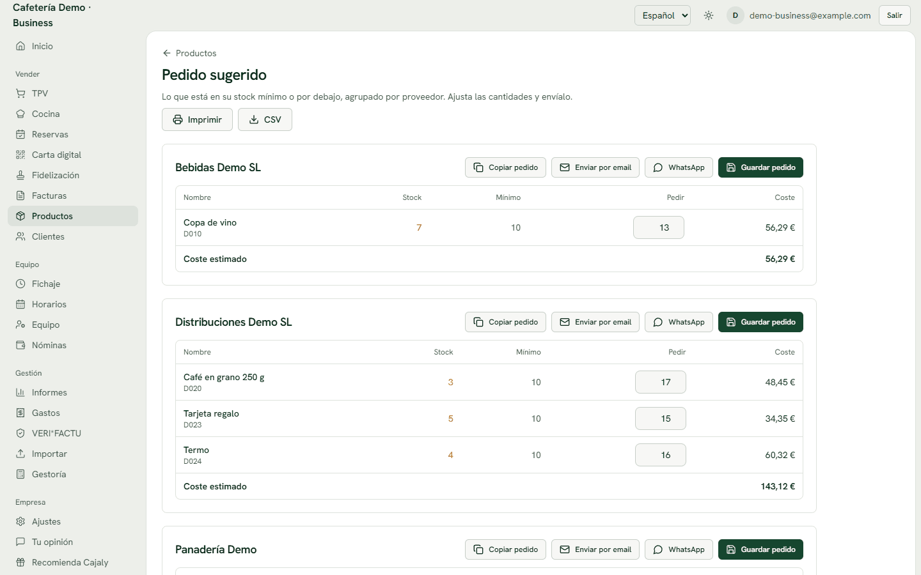Image resolution: width=921 pixels, height=575 pixels.
Task: Send Panadería Demo order via WhatsApp
Action: (x=679, y=549)
